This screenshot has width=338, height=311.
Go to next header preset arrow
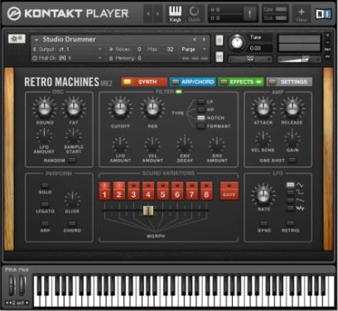tap(157, 14)
